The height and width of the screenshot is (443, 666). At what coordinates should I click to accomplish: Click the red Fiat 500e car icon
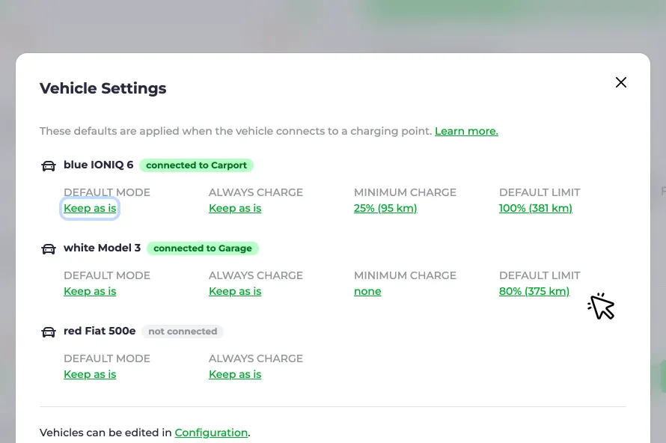point(49,332)
